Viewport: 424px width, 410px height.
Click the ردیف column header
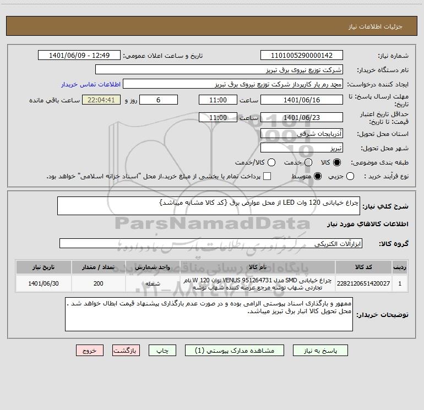point(400,267)
